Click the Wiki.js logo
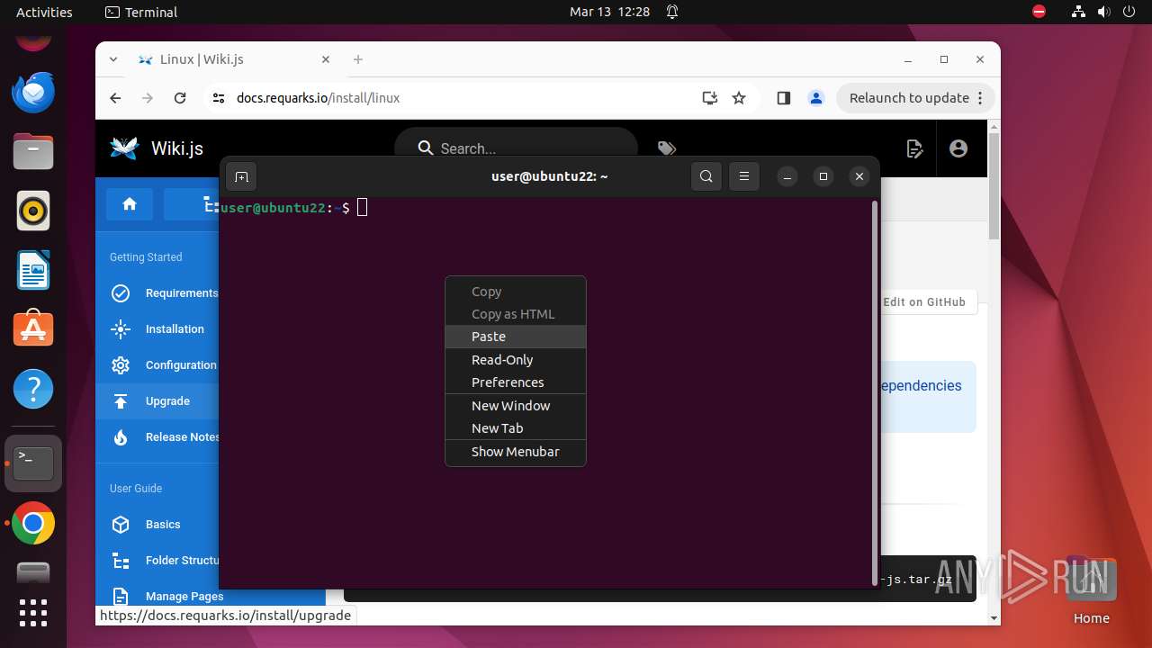This screenshot has width=1152, height=648. click(x=123, y=148)
